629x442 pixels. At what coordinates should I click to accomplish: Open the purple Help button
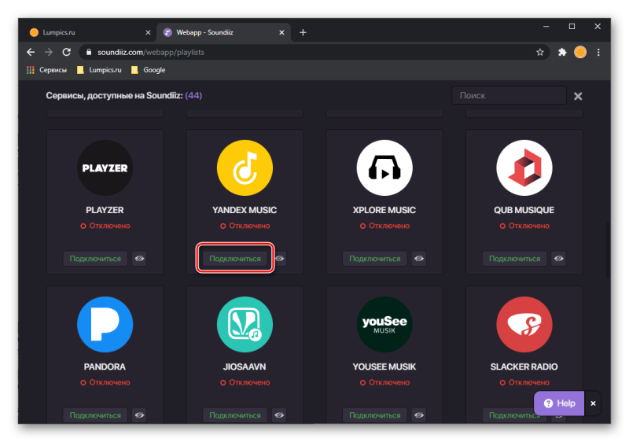tap(559, 403)
